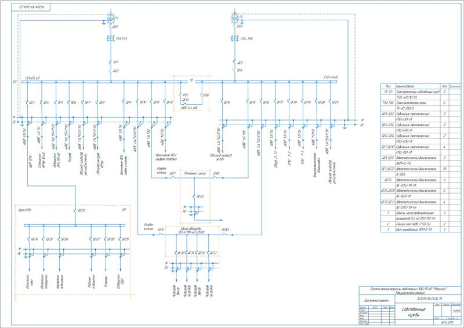
Task: Select the QF2 circuit breaker symbol
Action: (x=234, y=63)
